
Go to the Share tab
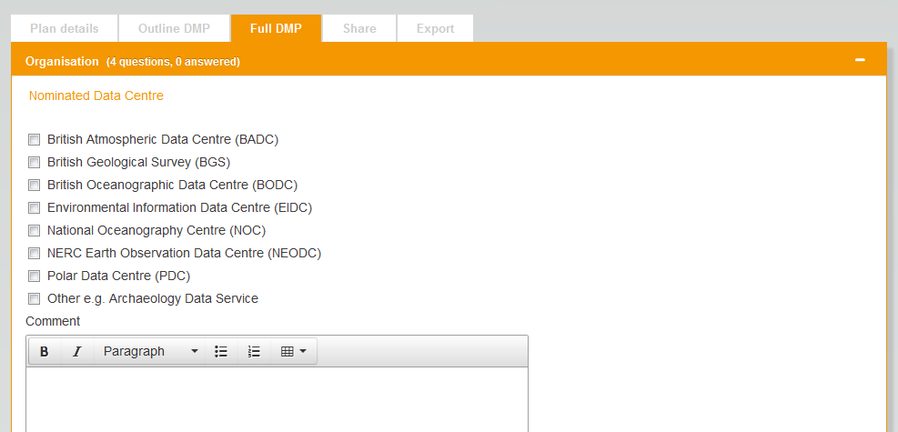click(359, 28)
